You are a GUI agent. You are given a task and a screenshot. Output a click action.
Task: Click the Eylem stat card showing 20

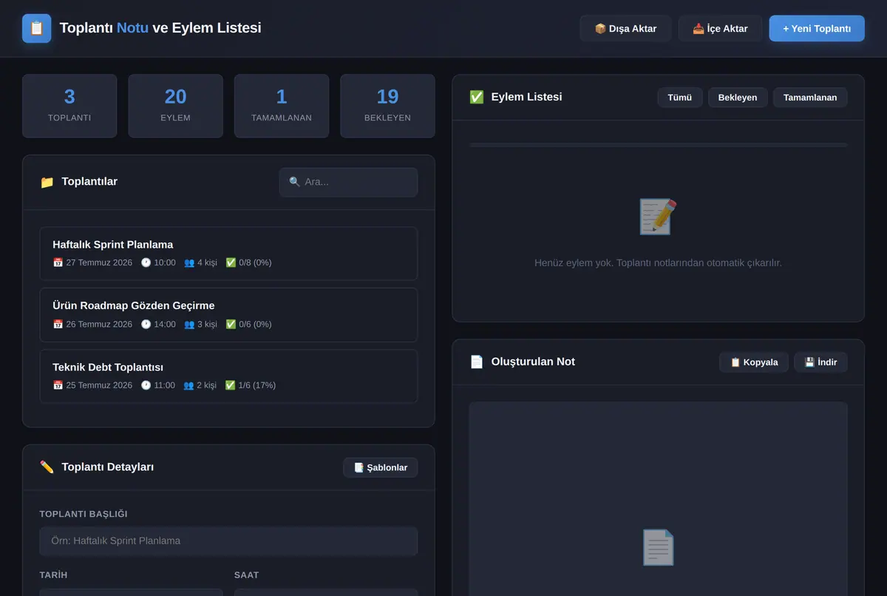pyautogui.click(x=175, y=106)
